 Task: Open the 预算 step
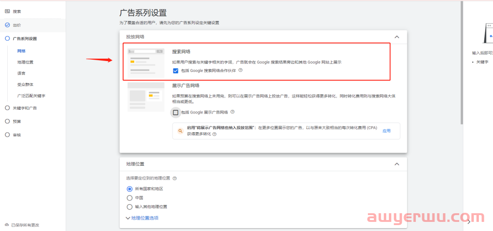click(17, 122)
